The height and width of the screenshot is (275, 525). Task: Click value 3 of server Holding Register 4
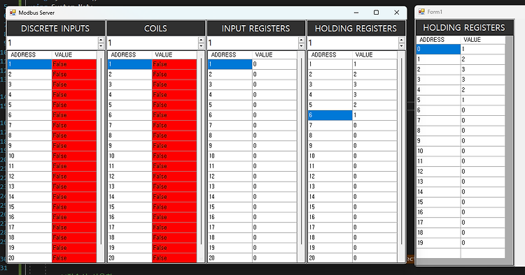(374, 95)
